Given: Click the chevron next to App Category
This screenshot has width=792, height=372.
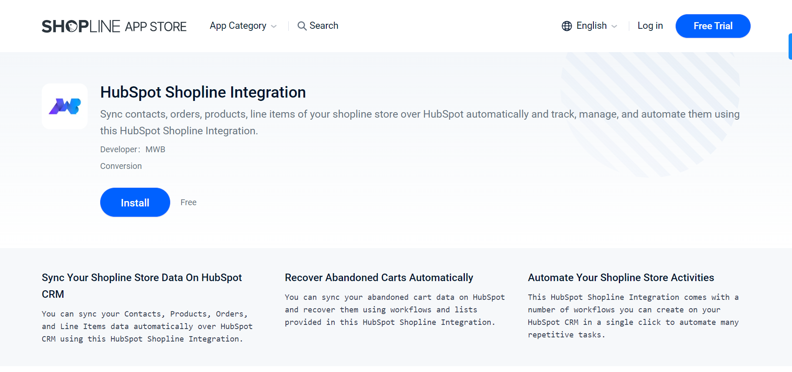Looking at the screenshot, I should tap(274, 26).
